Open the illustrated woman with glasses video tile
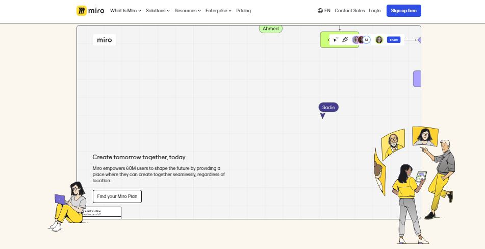 (425, 136)
